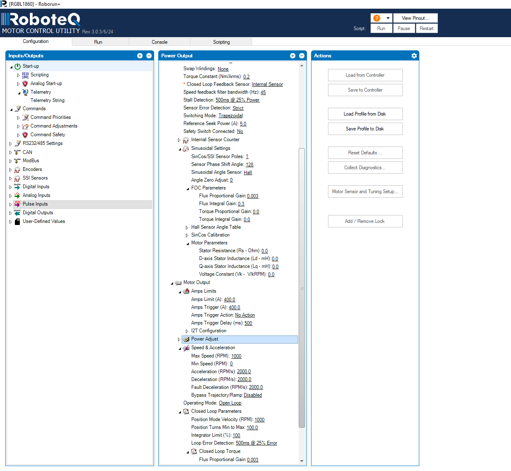Click Save Profile to Disk
This screenshot has width=511, height=471.
[365, 129]
